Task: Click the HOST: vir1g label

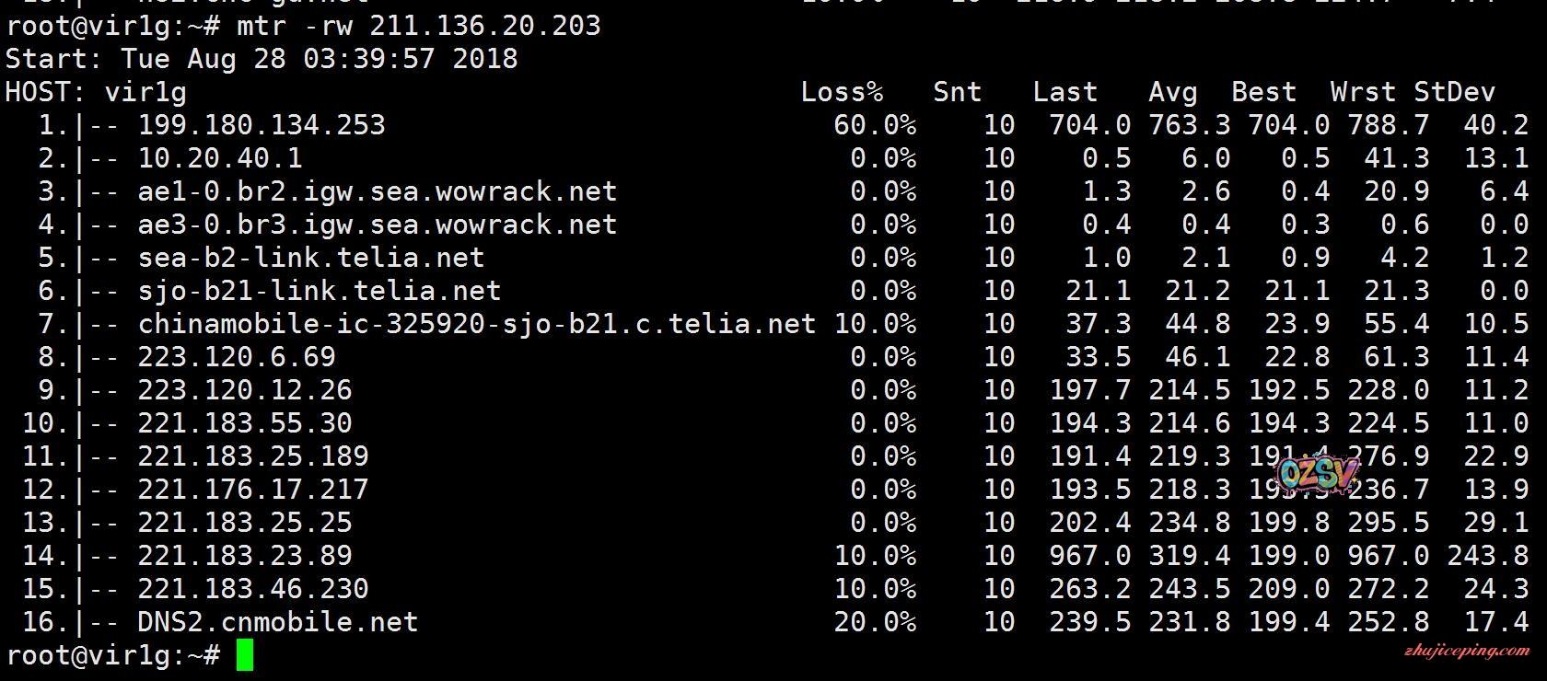Action: 96,92
